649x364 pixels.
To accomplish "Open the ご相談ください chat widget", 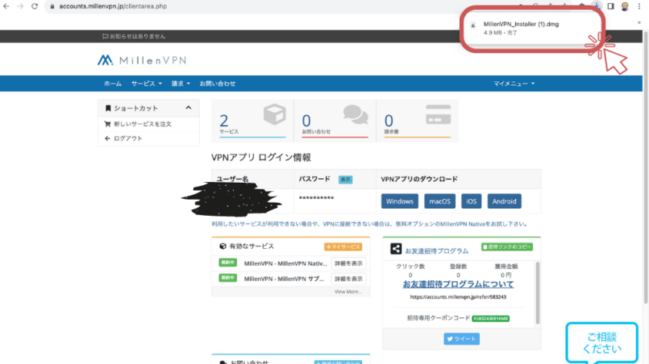I will (601, 343).
